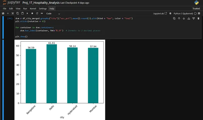Screen dimensions: 203x120
Task: Restart the kernel with circular arrow
Action: pyautogui.click(x=37, y=13)
